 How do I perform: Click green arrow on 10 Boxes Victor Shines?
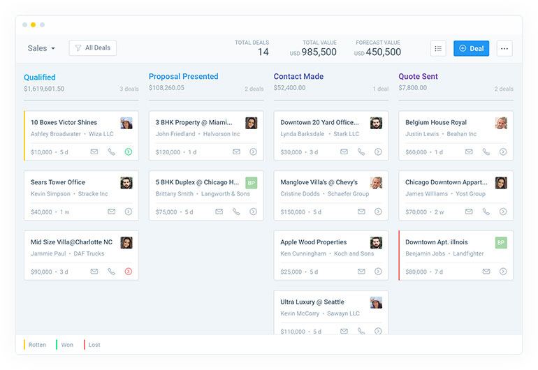[x=129, y=151]
